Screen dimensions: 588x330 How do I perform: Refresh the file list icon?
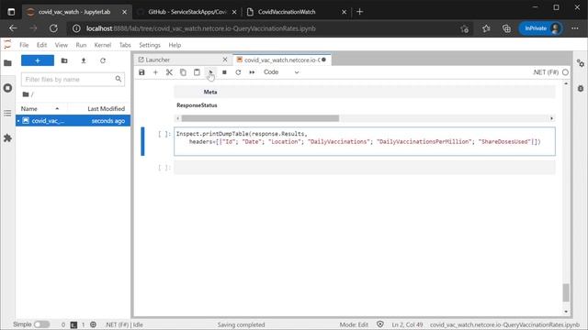click(x=103, y=60)
